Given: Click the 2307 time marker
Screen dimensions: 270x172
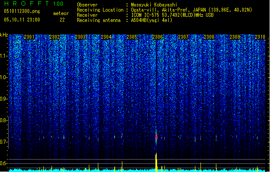Looking at the screenshot, I should click(183, 37).
